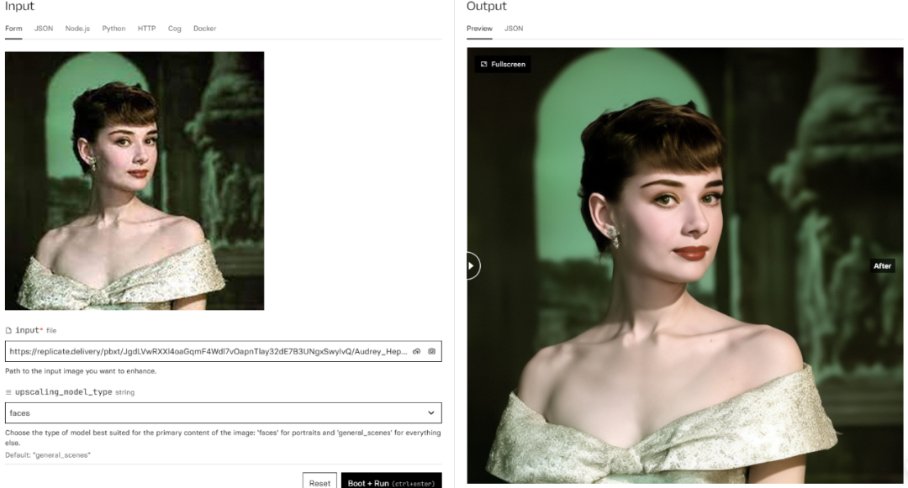Click the After label on the output image
This screenshot has width=908, height=488.
pyautogui.click(x=884, y=265)
